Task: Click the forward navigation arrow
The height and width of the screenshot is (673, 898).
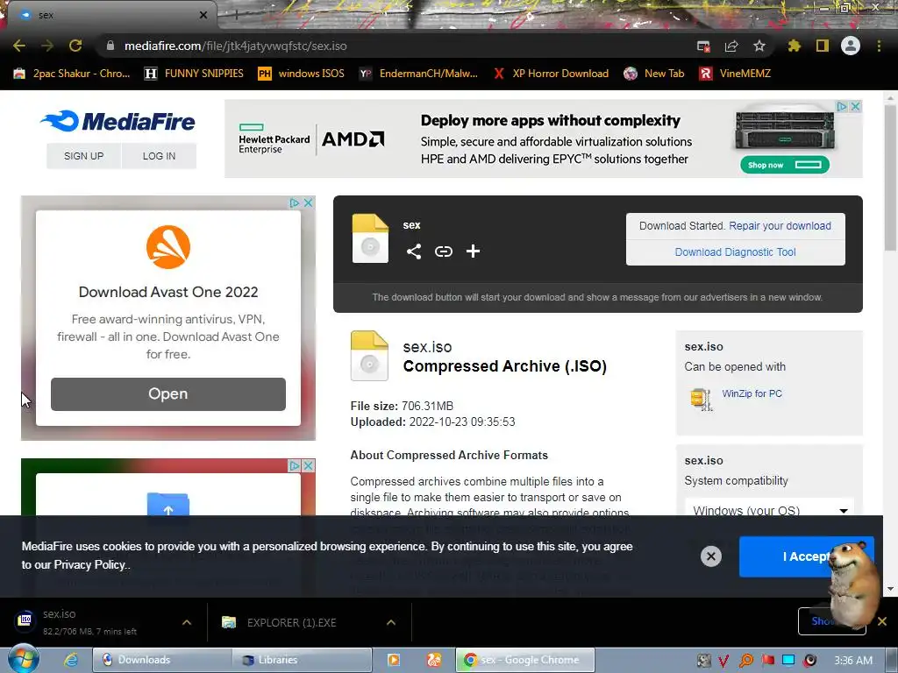Action: tap(47, 46)
